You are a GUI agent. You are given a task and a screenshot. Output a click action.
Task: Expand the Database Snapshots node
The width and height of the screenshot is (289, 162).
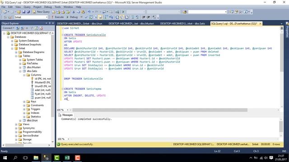pos(12,45)
